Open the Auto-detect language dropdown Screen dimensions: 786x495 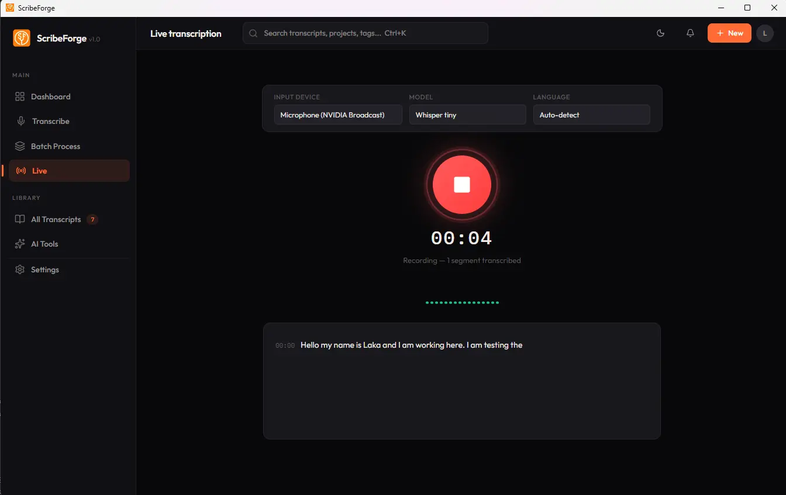591,115
